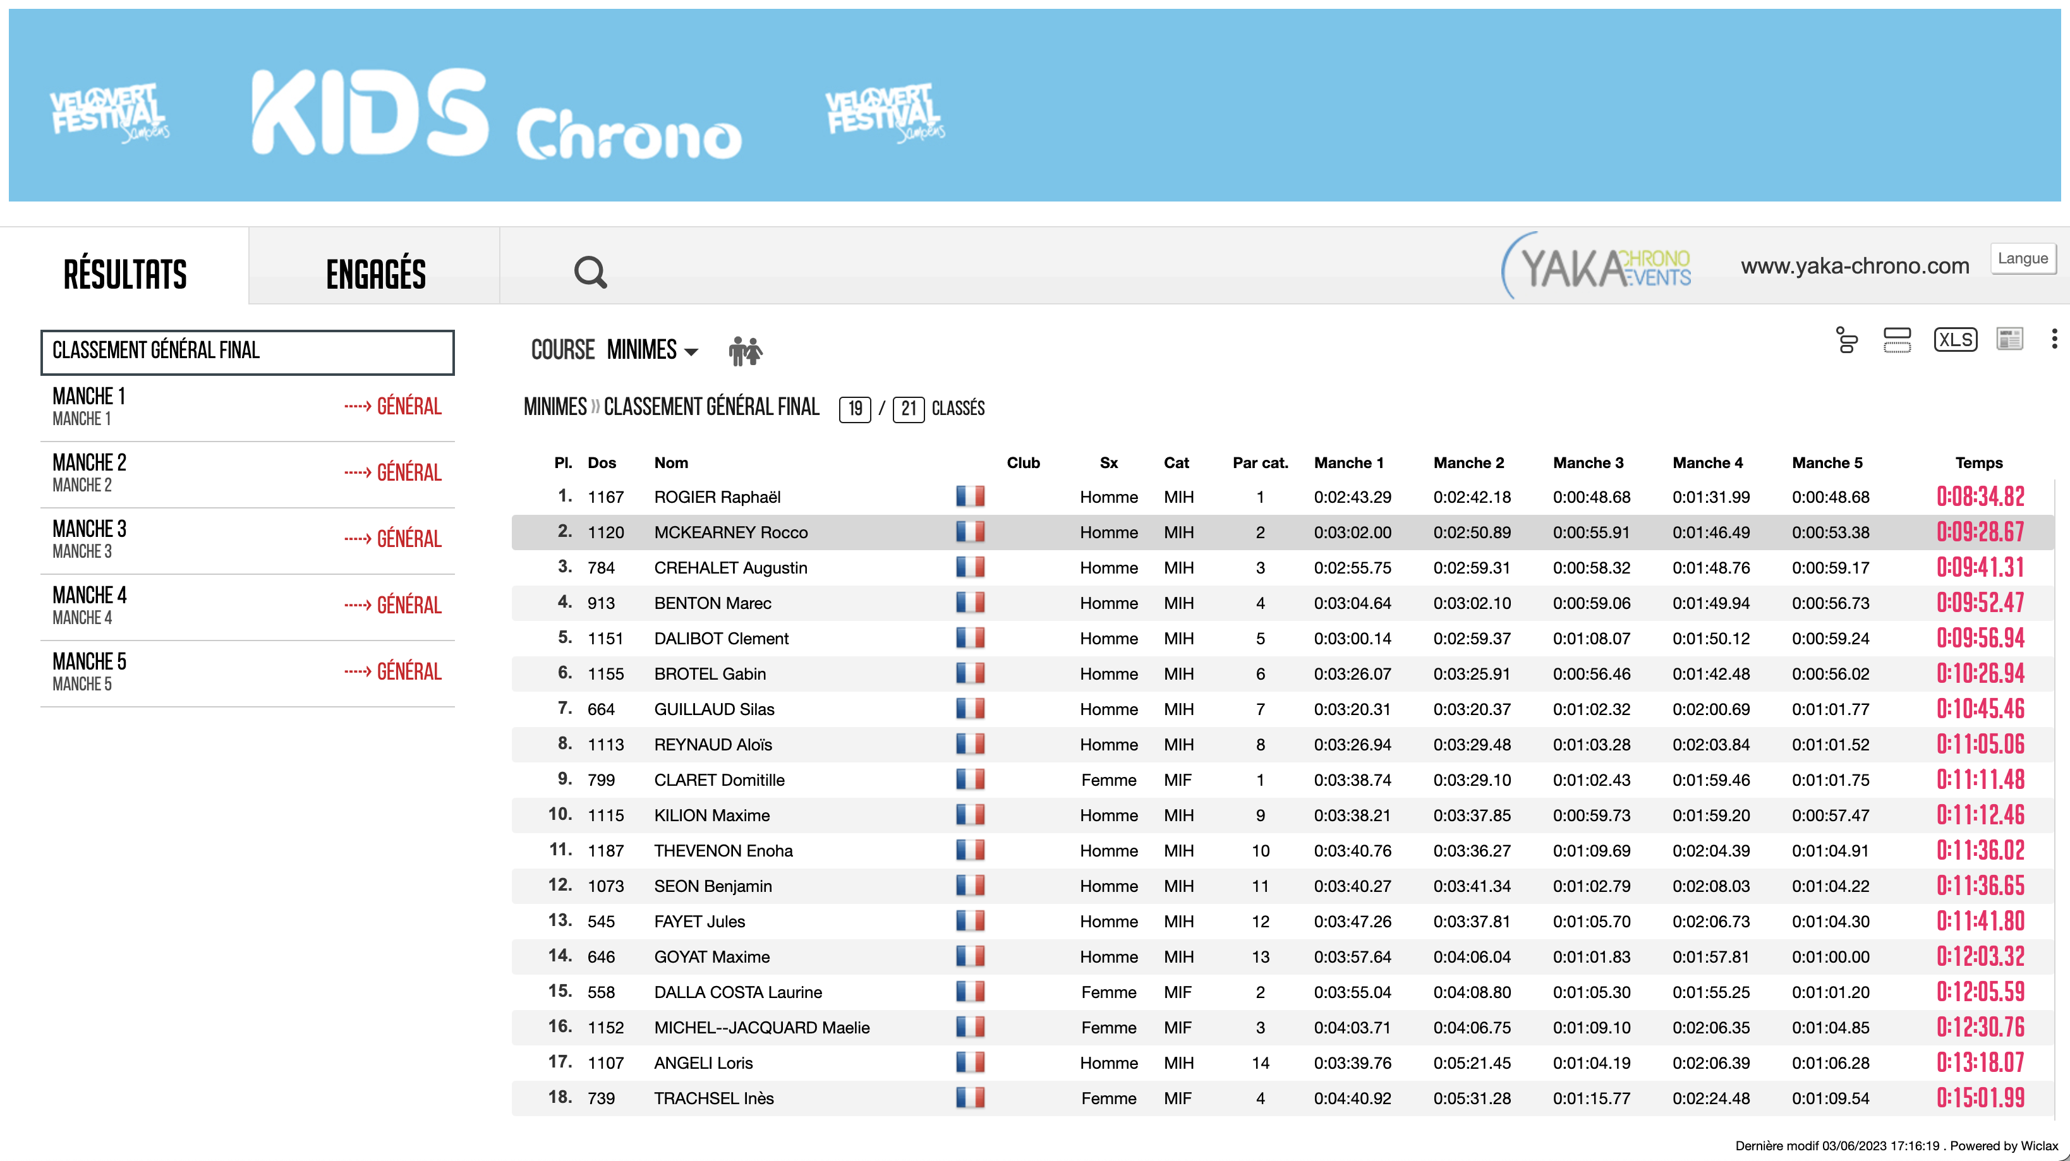Screen dimensions: 2070x1161
Task: Click the Yaka Chrono Events logo
Action: click(x=1596, y=266)
